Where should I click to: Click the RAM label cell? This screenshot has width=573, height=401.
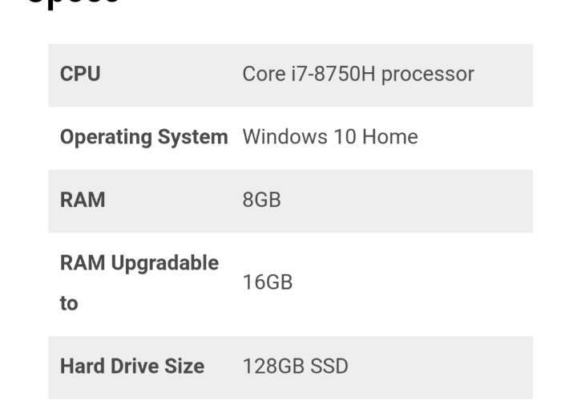tap(83, 200)
